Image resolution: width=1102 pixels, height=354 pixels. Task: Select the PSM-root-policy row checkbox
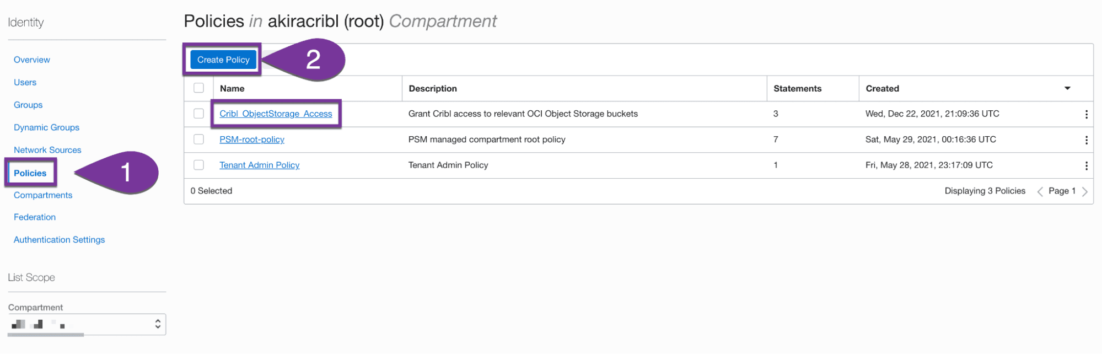(x=199, y=140)
